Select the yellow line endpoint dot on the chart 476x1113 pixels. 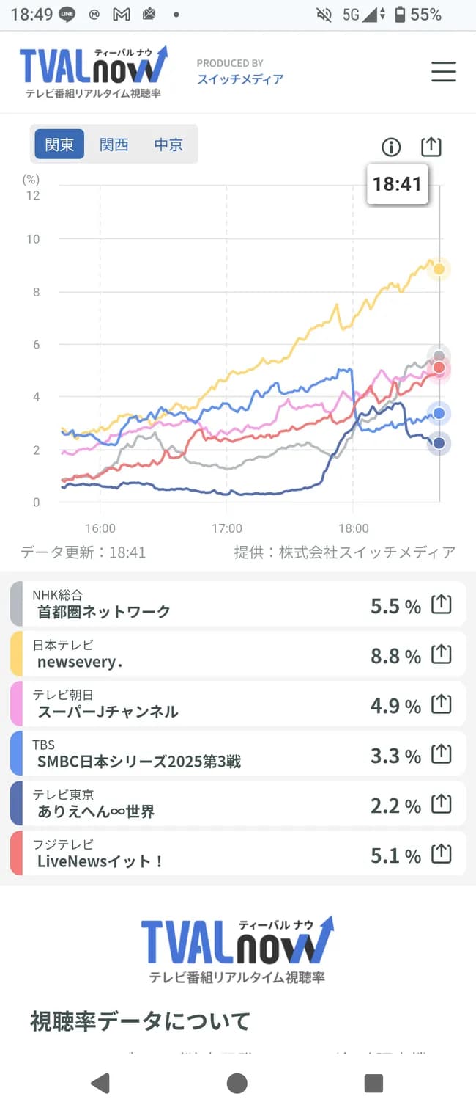click(x=439, y=269)
